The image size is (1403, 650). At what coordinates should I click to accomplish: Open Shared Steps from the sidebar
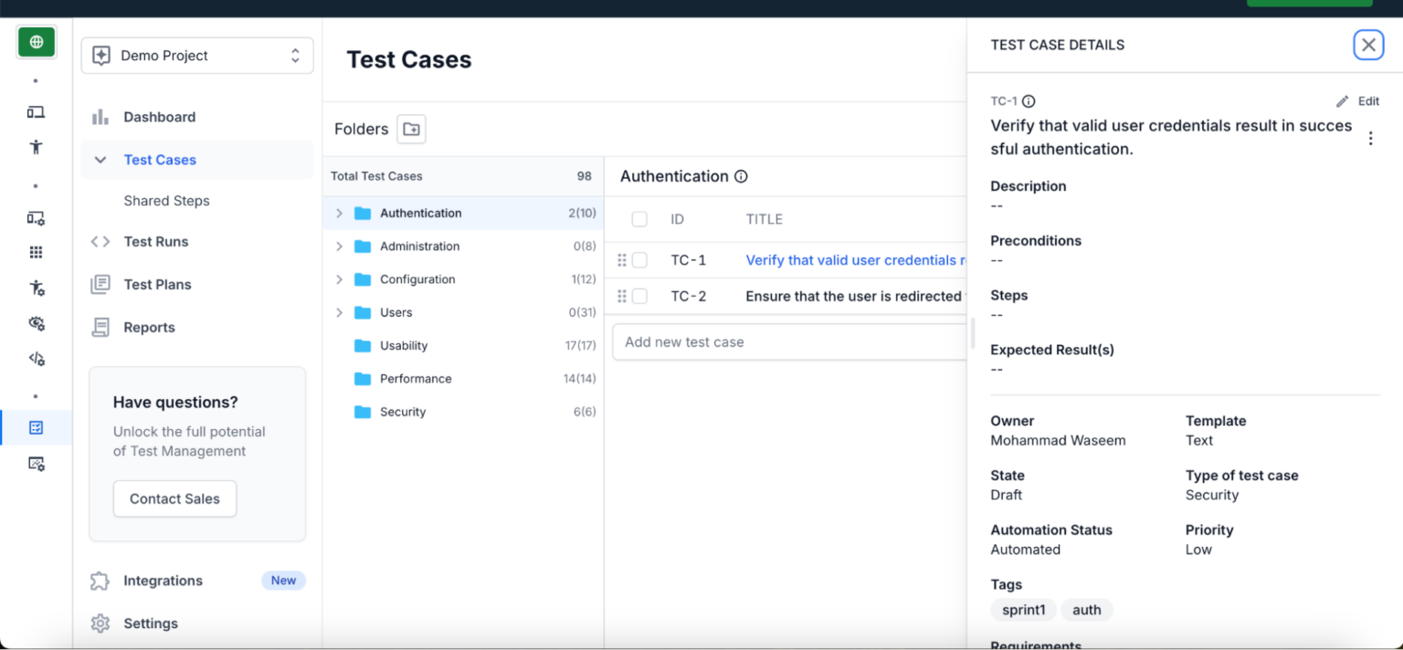coord(167,200)
